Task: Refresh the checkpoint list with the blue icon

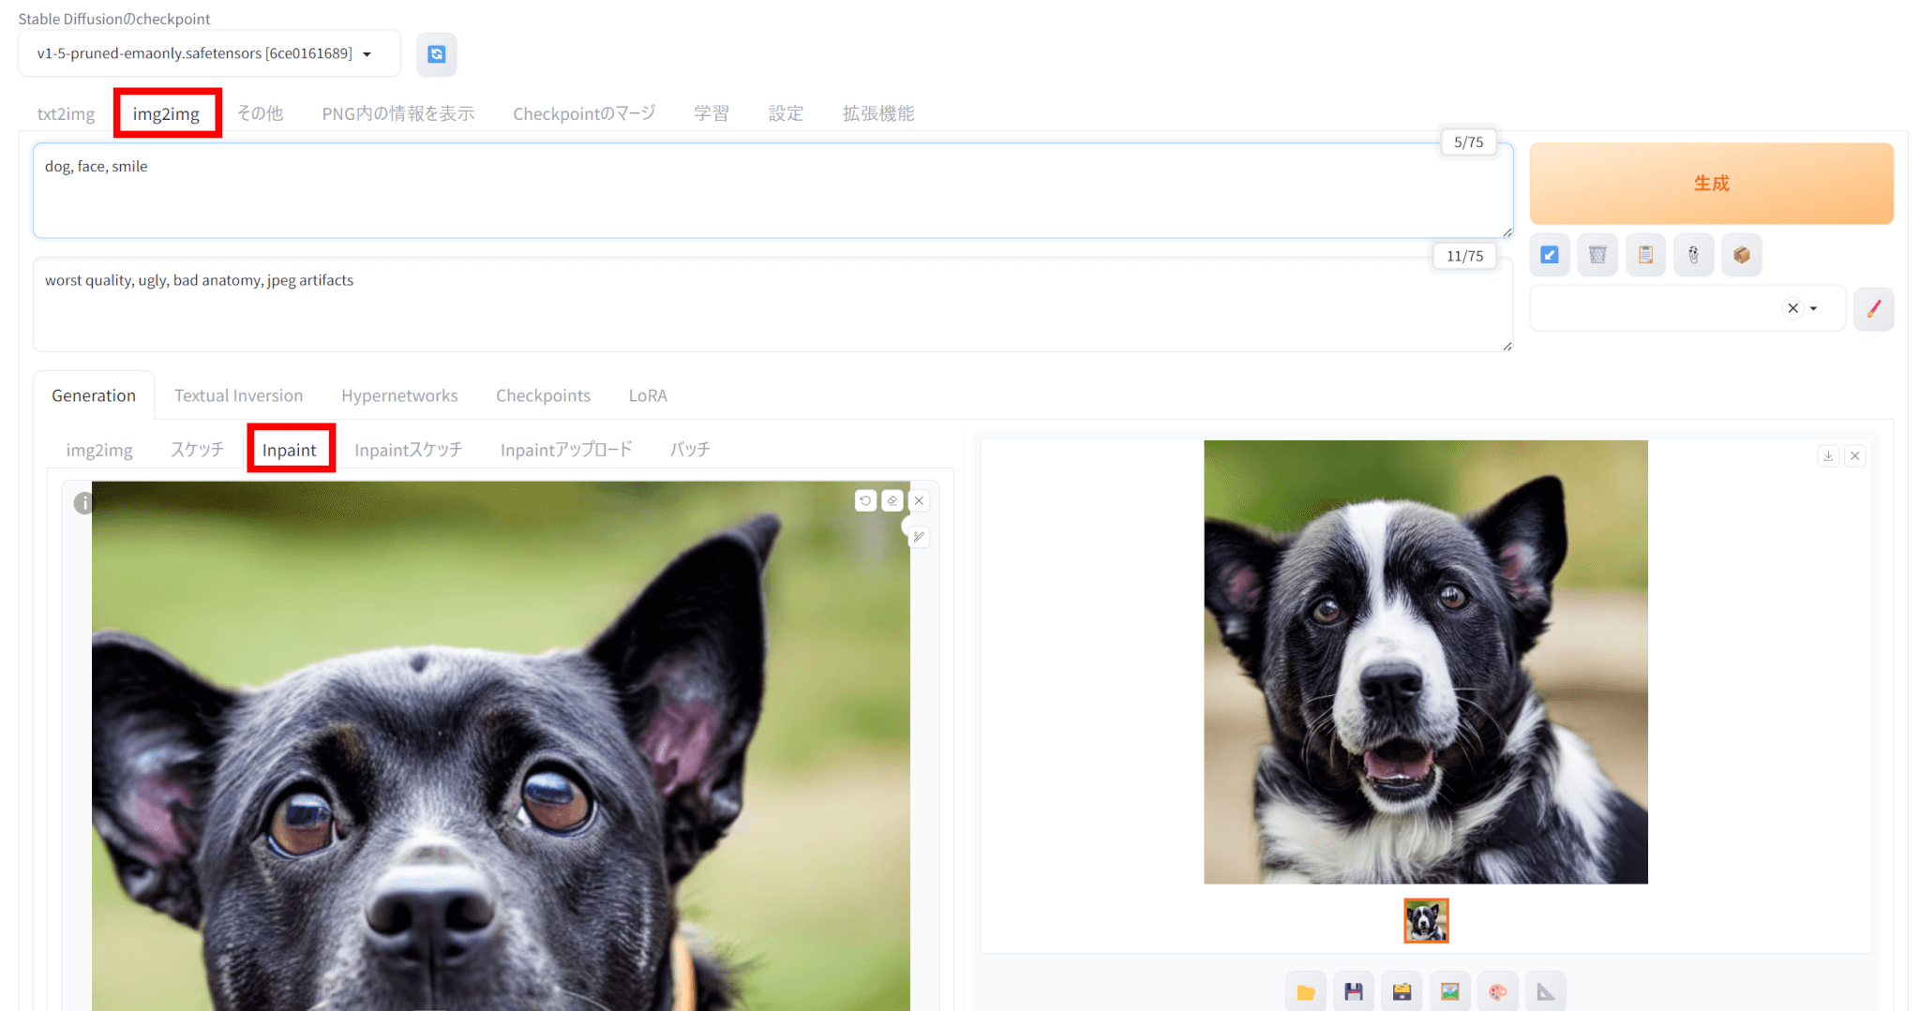Action: click(x=437, y=54)
